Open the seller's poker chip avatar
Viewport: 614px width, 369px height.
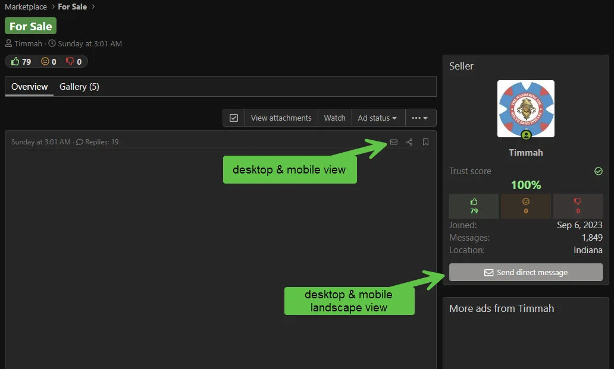click(526, 109)
